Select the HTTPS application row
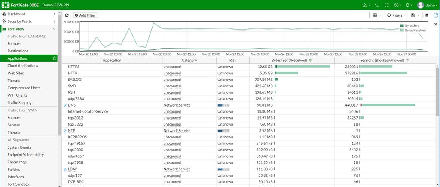440x187 pixels. [249, 67]
